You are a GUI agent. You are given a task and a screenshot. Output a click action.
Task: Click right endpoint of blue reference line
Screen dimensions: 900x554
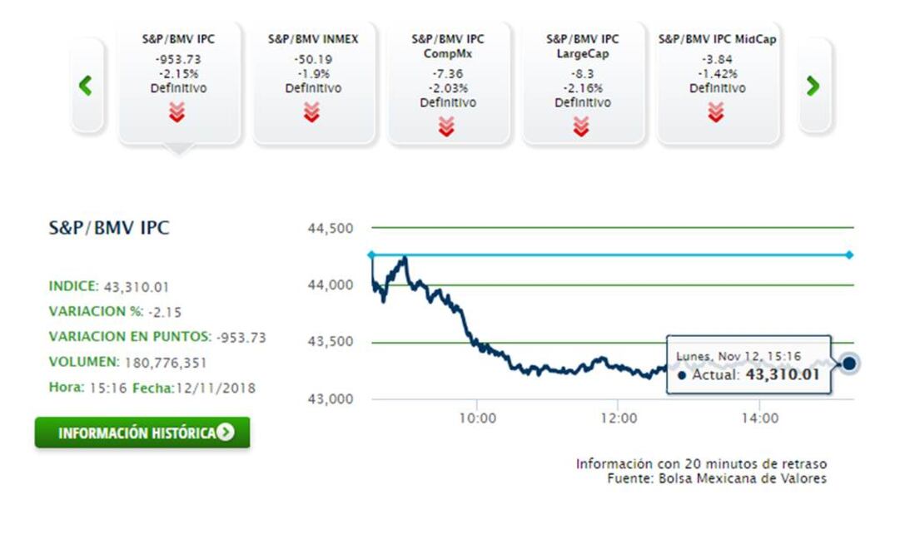849,255
